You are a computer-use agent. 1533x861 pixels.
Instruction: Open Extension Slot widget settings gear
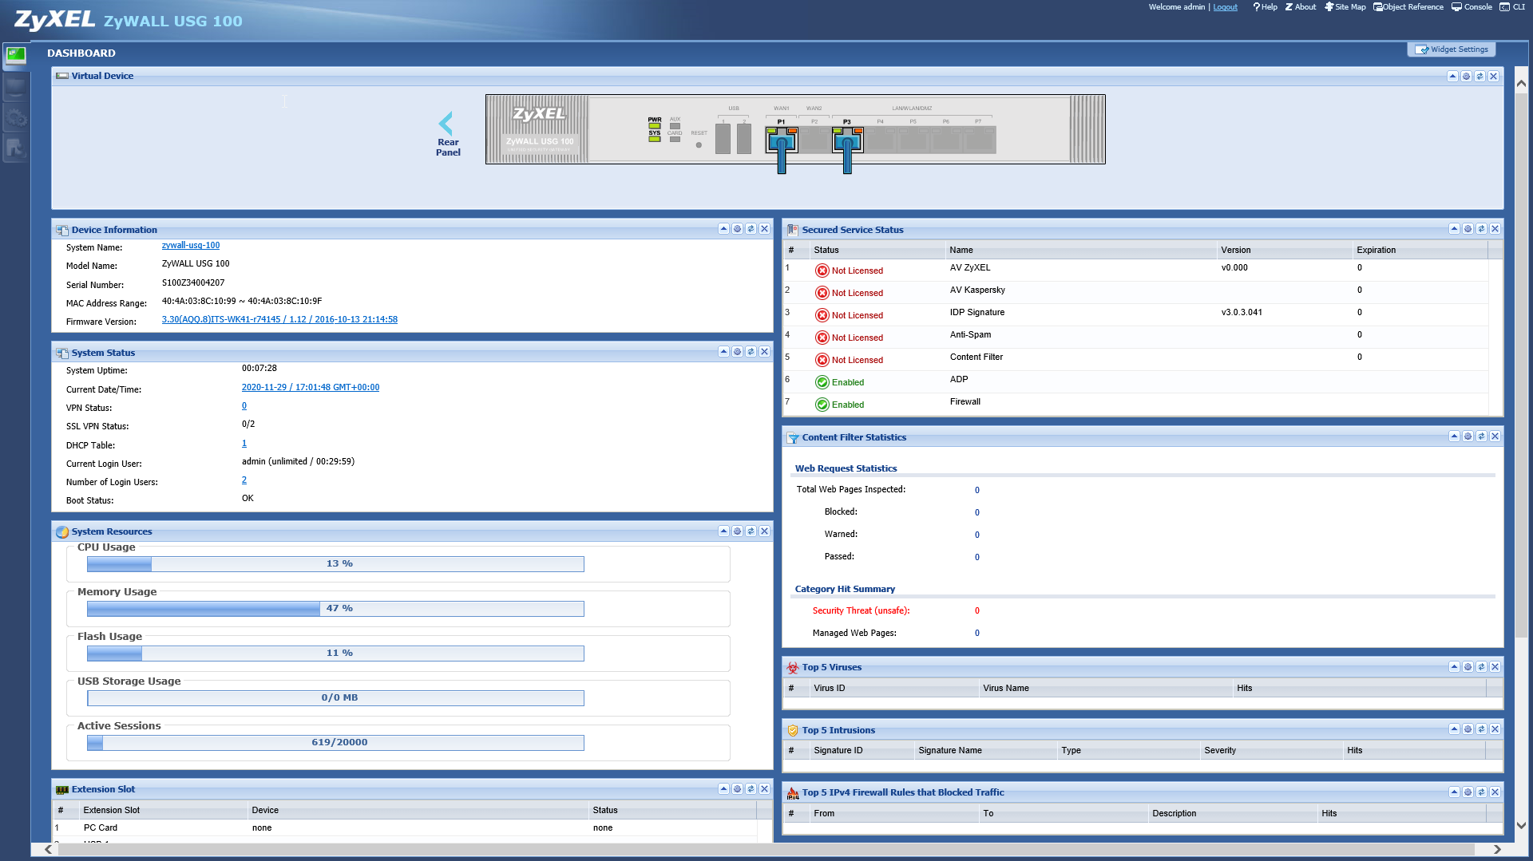[x=737, y=789]
